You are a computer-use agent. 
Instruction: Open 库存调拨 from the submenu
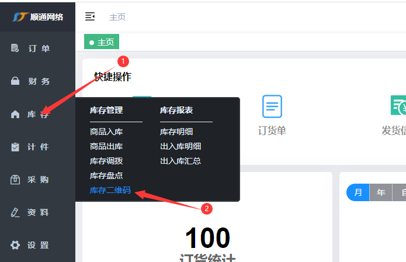106,161
